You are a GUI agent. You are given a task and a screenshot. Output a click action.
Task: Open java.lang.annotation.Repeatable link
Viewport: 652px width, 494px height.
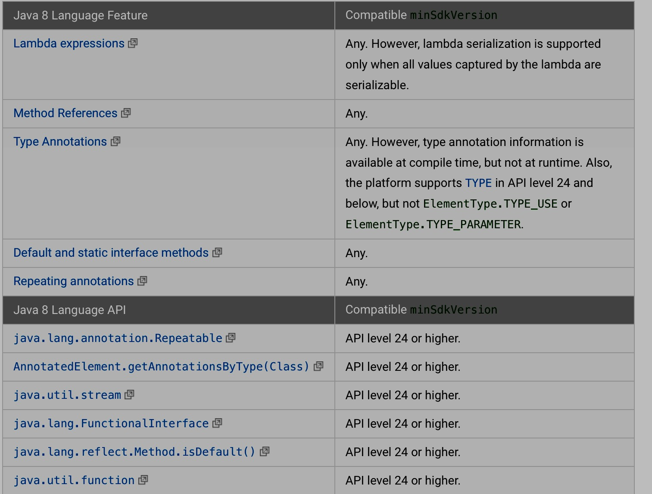pyautogui.click(x=118, y=338)
